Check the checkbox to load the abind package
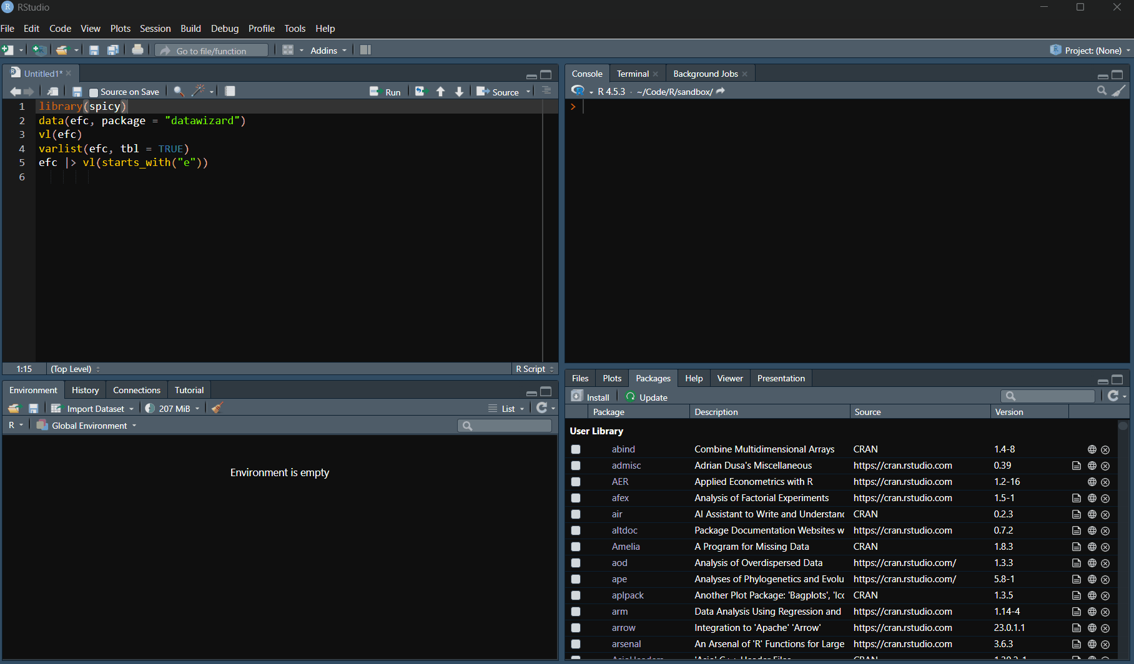This screenshot has height=664, width=1134. (576, 449)
